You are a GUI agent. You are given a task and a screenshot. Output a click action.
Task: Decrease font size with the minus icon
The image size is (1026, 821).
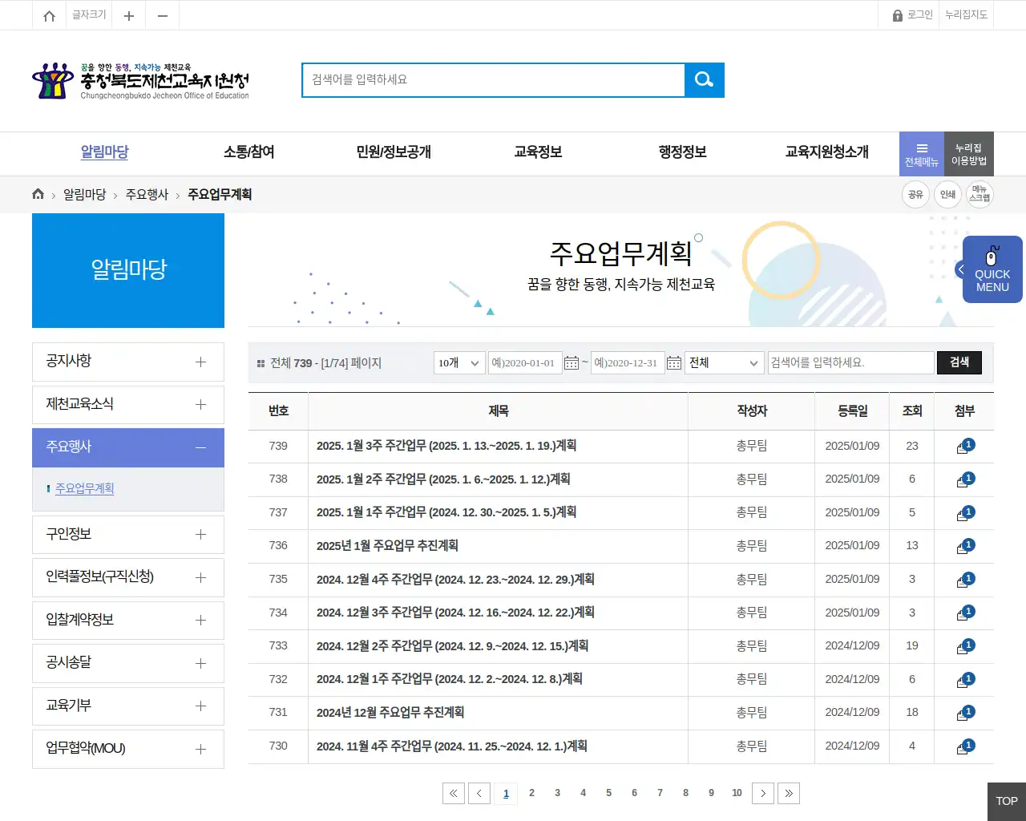click(163, 15)
